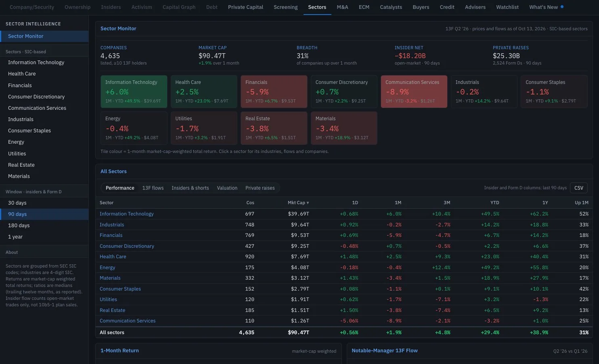Image resolution: width=599 pixels, height=364 pixels.
Task: Sort by the Up 1M column header
Action: (582, 203)
